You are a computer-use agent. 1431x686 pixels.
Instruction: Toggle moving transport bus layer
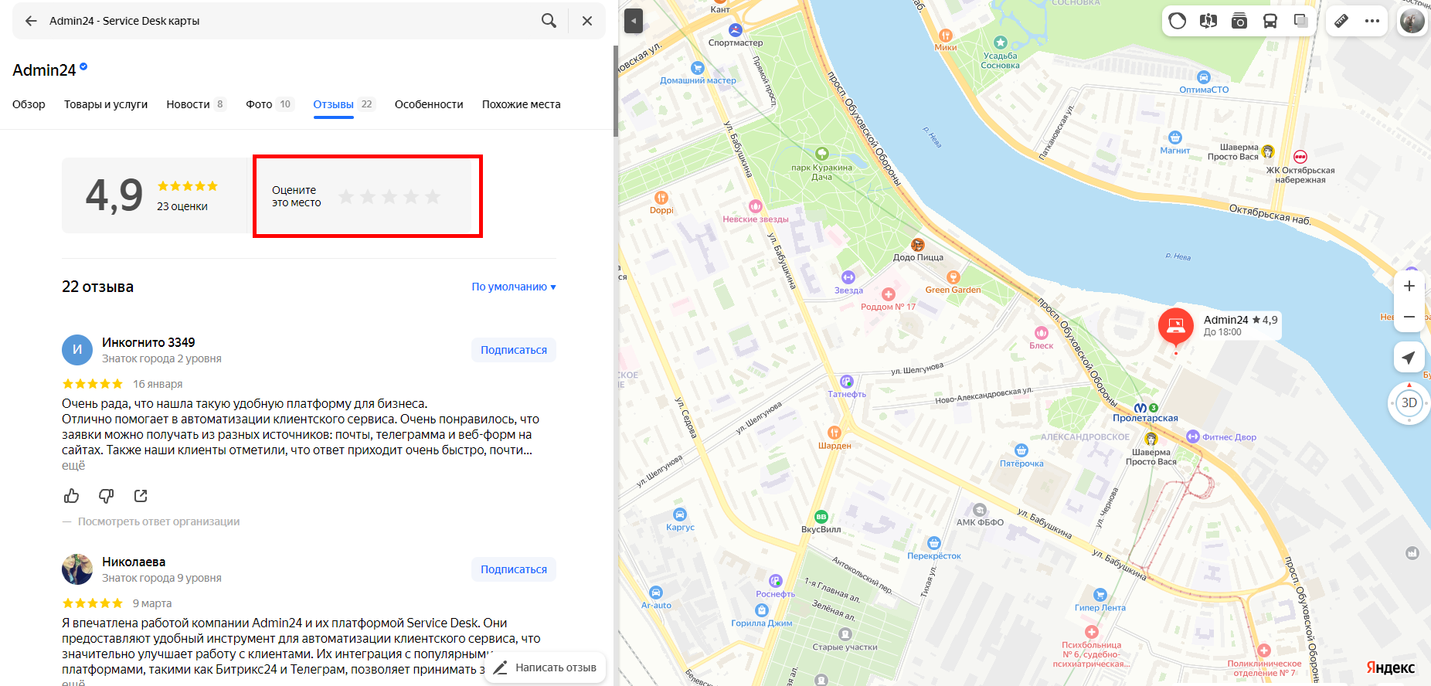1270,21
